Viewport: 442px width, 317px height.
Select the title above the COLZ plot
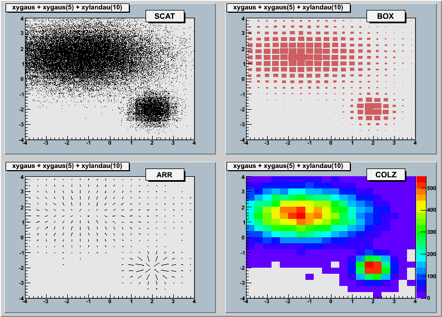(288, 166)
